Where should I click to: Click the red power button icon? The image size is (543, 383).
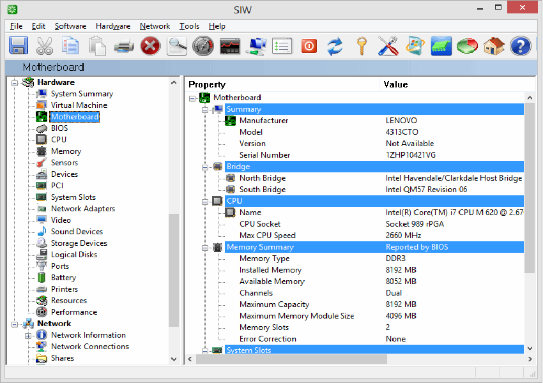coord(309,46)
